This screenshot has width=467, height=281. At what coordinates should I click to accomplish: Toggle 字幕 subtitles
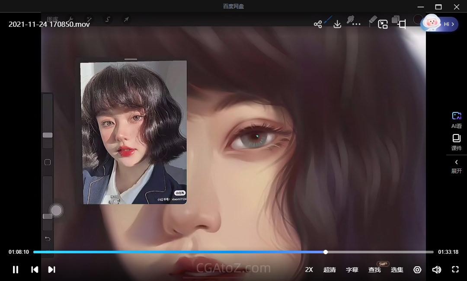(352, 270)
